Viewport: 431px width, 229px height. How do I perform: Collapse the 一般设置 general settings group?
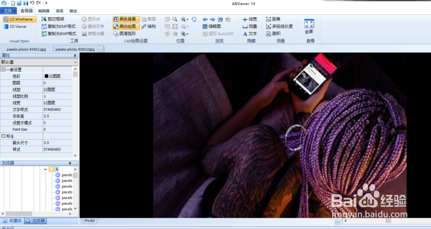pyautogui.click(x=3, y=69)
